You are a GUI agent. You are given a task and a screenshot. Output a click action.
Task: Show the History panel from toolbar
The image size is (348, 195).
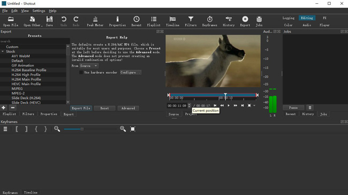(229, 21)
